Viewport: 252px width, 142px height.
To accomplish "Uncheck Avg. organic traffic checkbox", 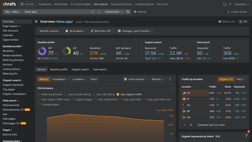I will (118, 94).
